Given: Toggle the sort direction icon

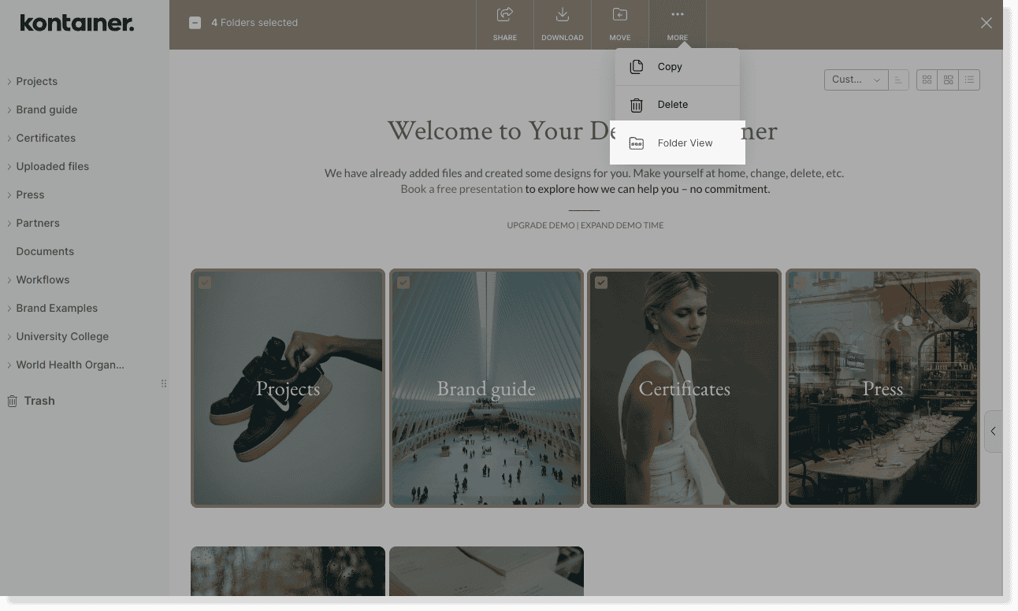Looking at the screenshot, I should click(898, 80).
